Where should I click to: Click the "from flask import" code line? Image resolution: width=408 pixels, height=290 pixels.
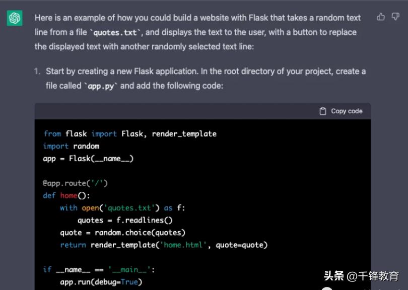click(129, 134)
